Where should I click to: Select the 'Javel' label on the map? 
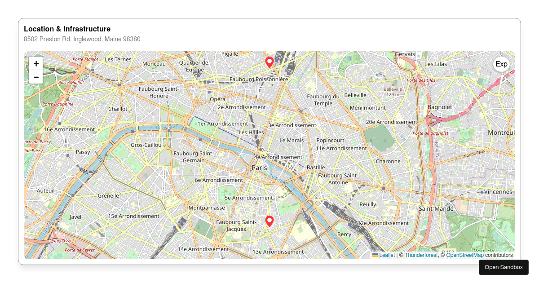[75, 217]
